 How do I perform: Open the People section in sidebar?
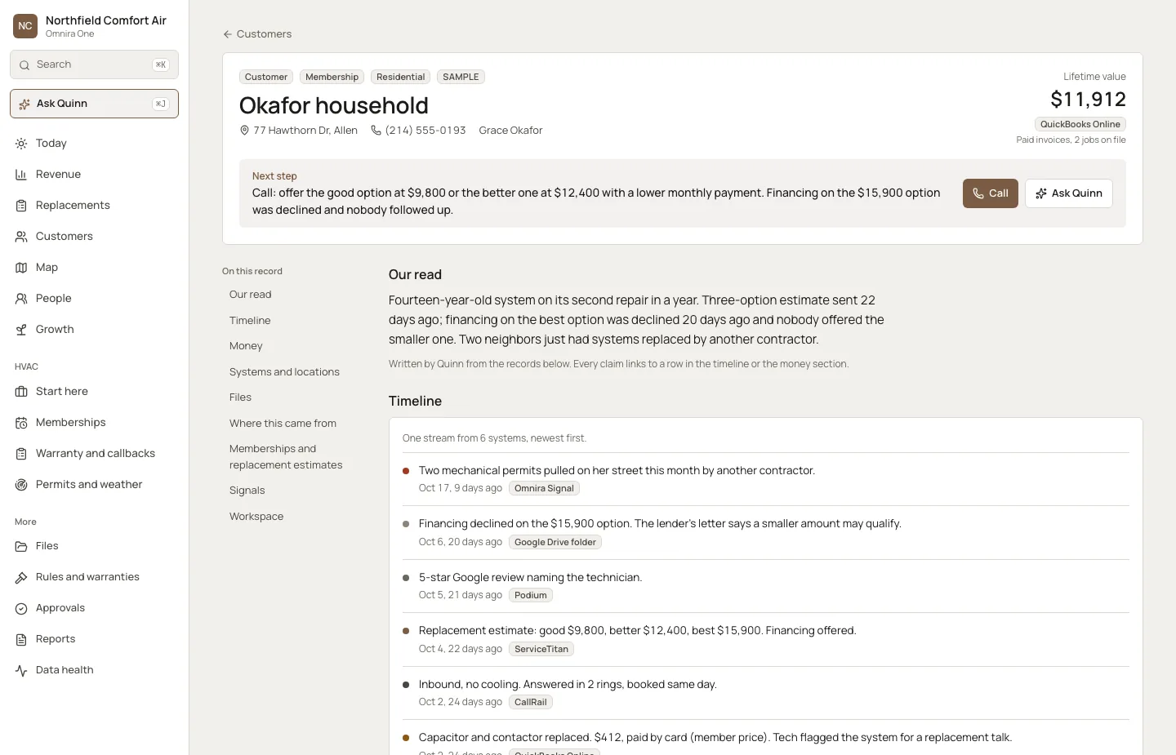click(x=94, y=299)
